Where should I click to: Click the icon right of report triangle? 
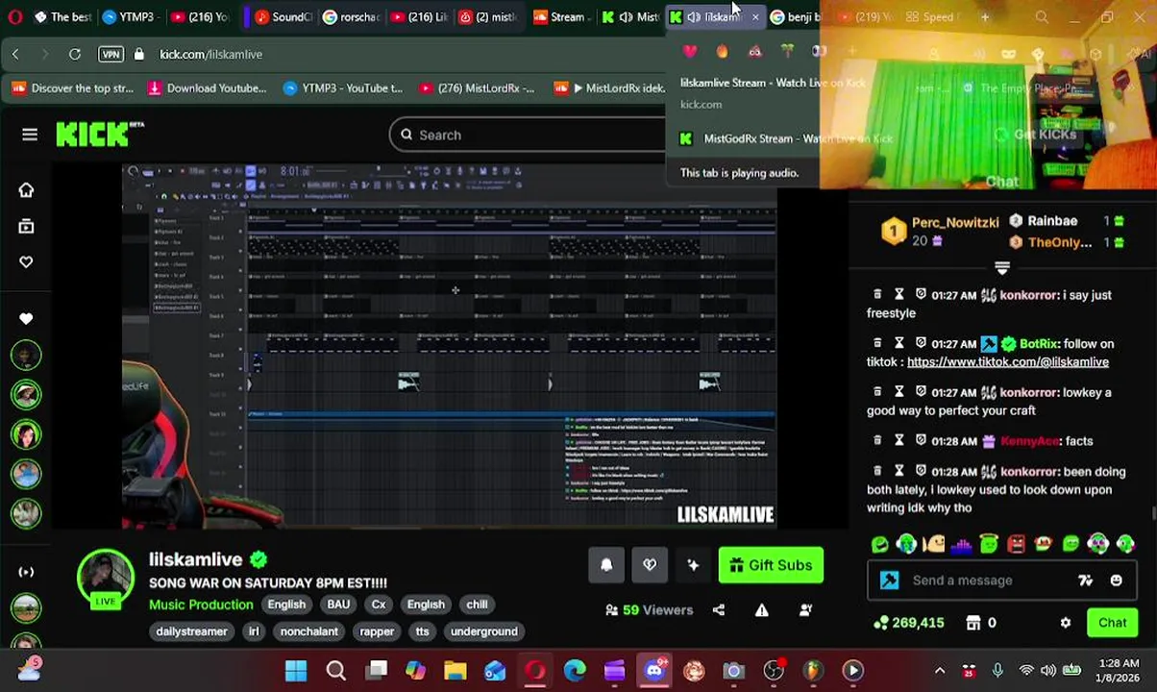806,610
